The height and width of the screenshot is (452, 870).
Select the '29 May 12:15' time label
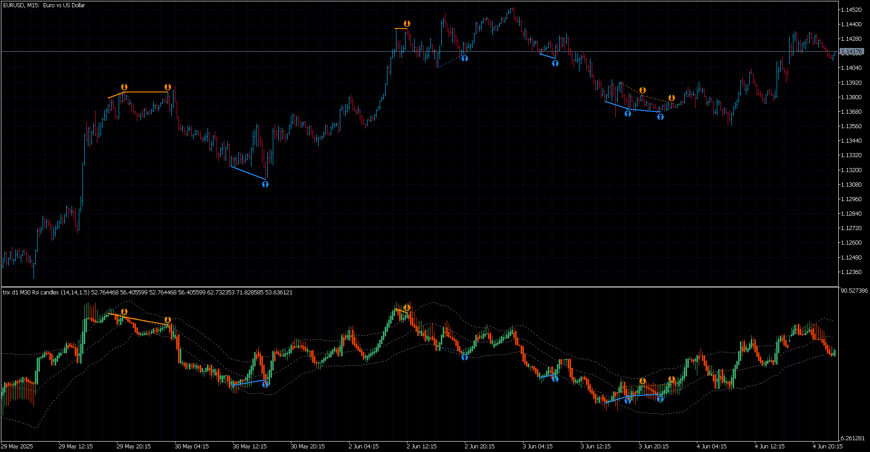76,447
